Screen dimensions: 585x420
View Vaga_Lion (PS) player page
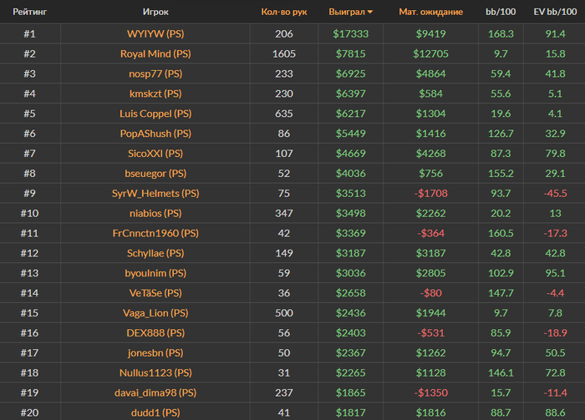155,313
